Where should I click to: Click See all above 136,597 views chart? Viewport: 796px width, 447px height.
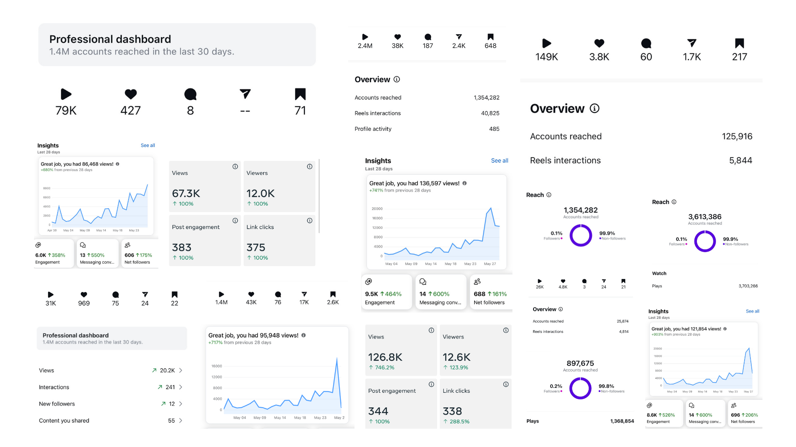[x=499, y=161]
